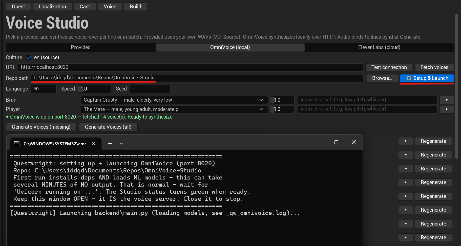Screen dimensions: 461x246
Task: Click Bran speed value 1,0
Action: 283,100
